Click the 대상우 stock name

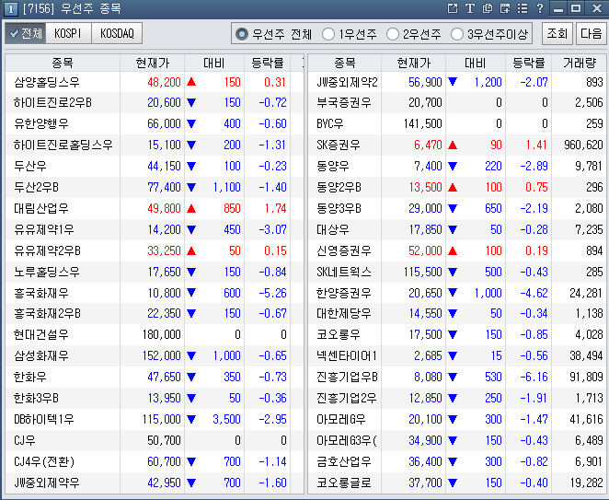333,229
